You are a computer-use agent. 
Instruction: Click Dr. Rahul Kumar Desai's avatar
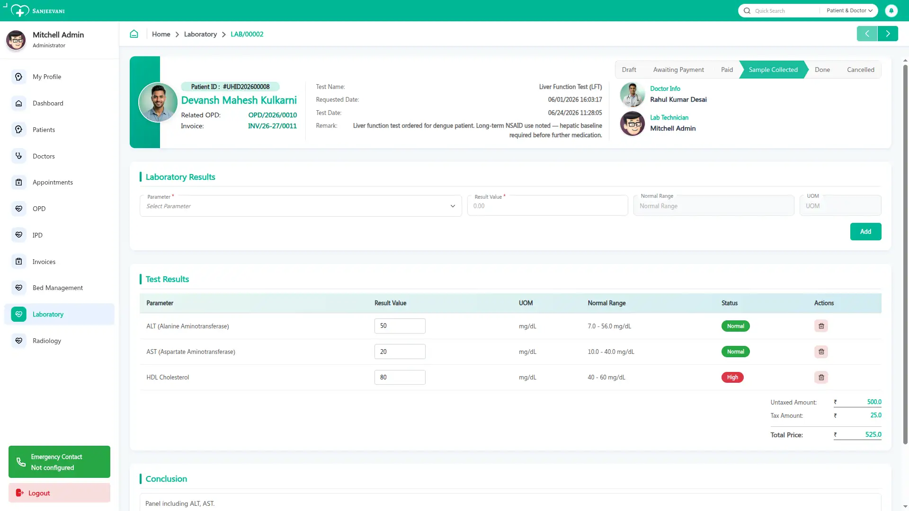[633, 94]
